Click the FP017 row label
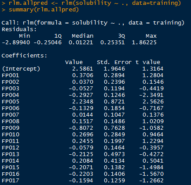The width and height of the screenshot is (191, 185). [11, 181]
